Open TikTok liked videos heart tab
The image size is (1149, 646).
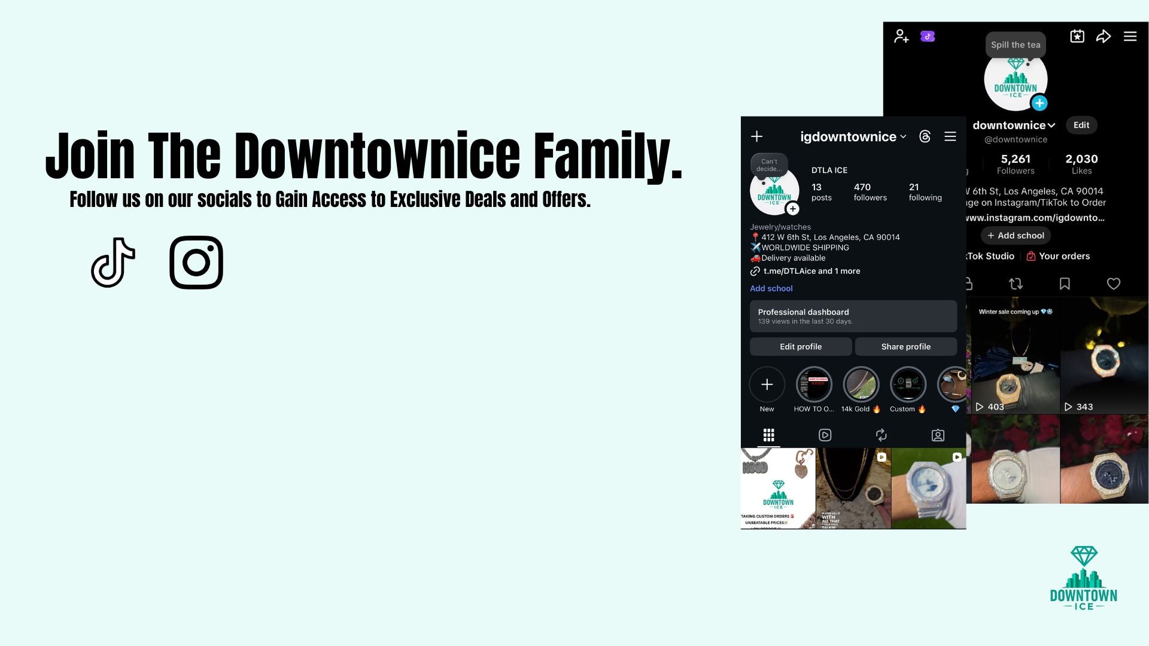click(x=1113, y=284)
